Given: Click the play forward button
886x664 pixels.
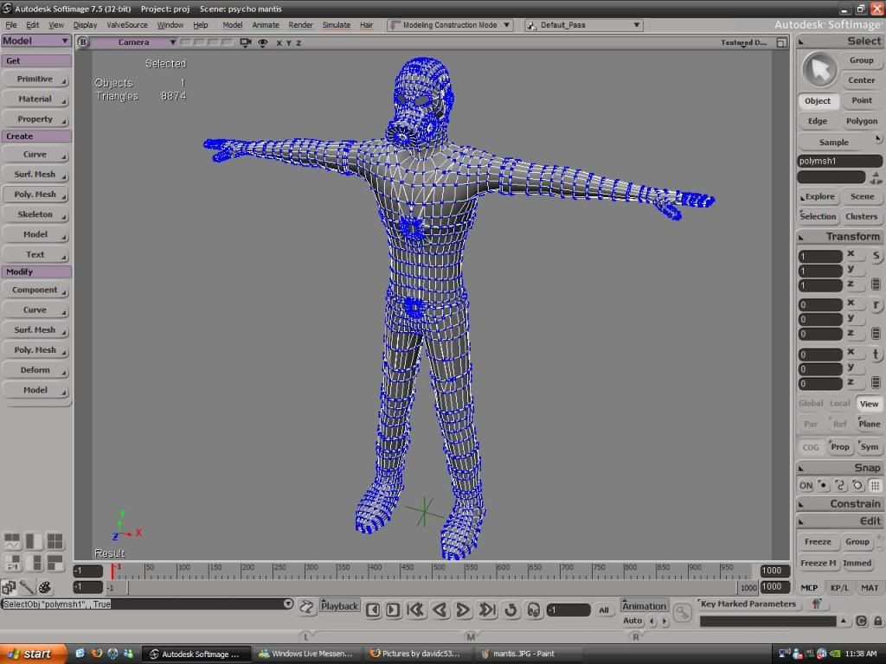Looking at the screenshot, I should tap(463, 610).
